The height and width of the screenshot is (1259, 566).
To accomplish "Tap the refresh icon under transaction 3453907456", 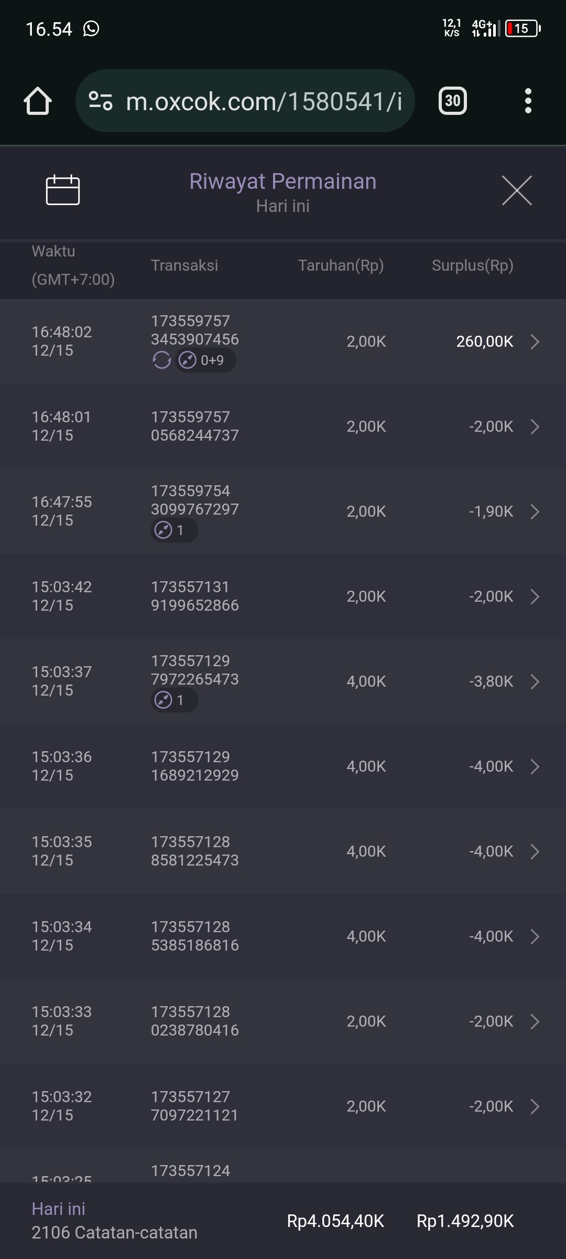I will pyautogui.click(x=161, y=360).
